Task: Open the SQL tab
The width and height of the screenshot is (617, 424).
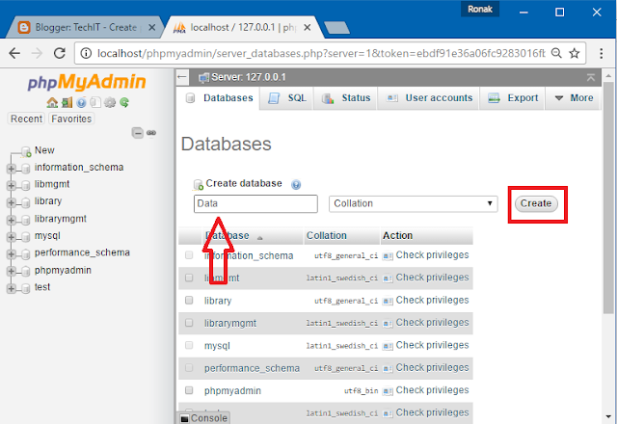Action: pyautogui.click(x=287, y=98)
